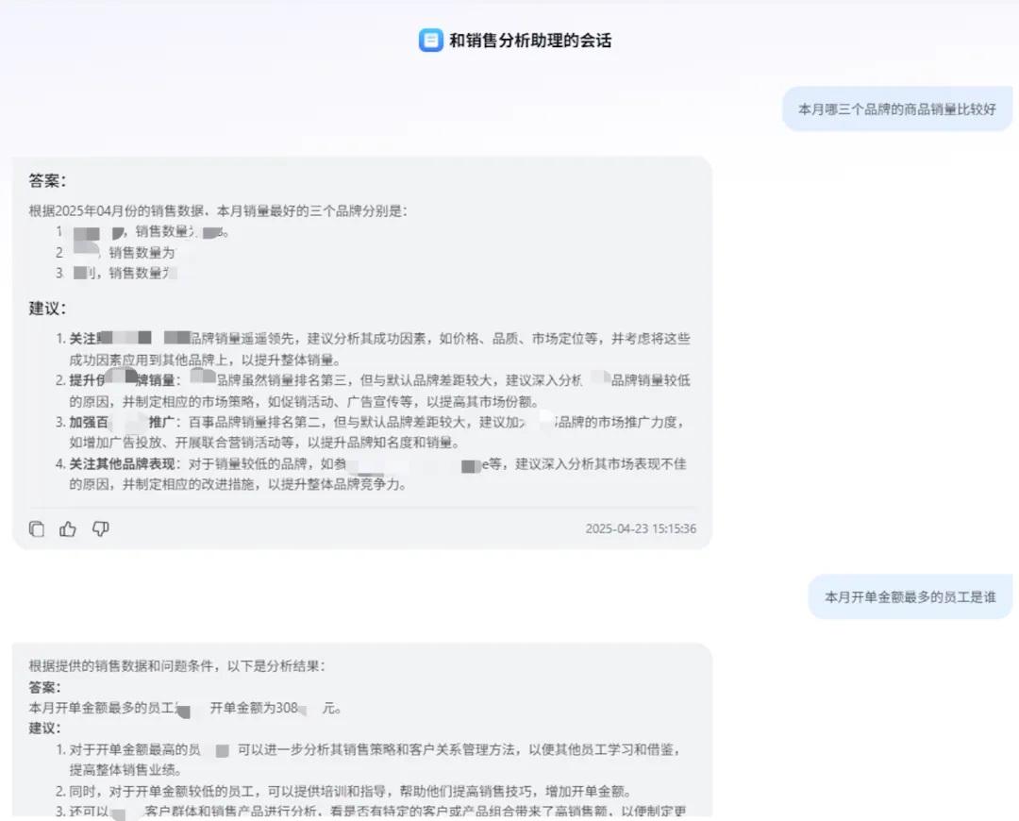This screenshot has width=1019, height=821.
Task: Click the timestamp 2025-04-23 15:15:36
Action: pos(640,529)
